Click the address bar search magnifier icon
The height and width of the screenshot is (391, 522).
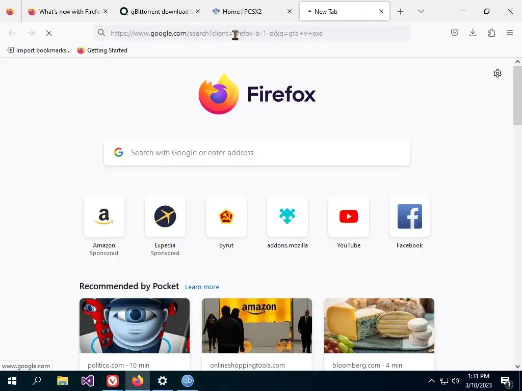coord(101,33)
